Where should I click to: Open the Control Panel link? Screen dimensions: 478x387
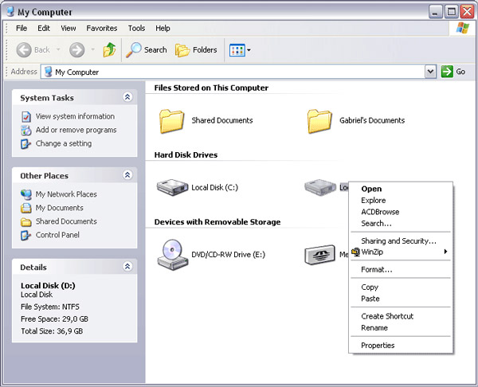click(57, 235)
